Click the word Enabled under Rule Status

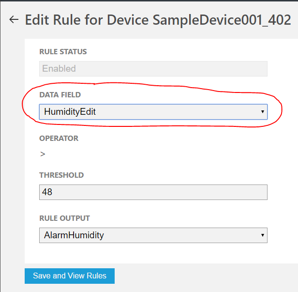pos(59,69)
